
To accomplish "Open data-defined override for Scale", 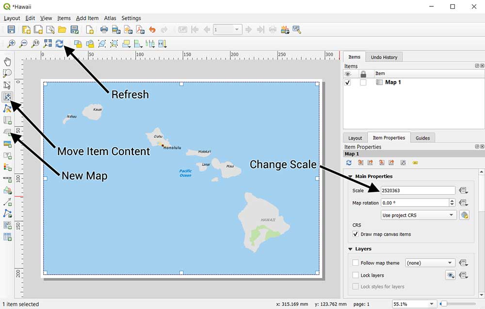I will pos(463,191).
